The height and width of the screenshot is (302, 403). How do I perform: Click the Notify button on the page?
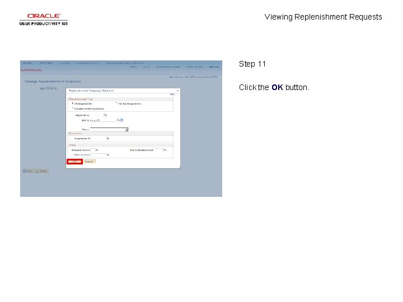pyautogui.click(x=41, y=171)
